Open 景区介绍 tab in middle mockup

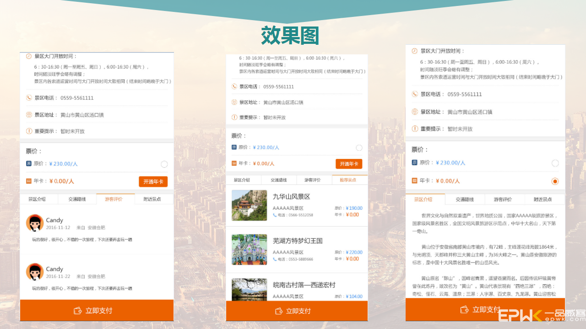point(244,180)
